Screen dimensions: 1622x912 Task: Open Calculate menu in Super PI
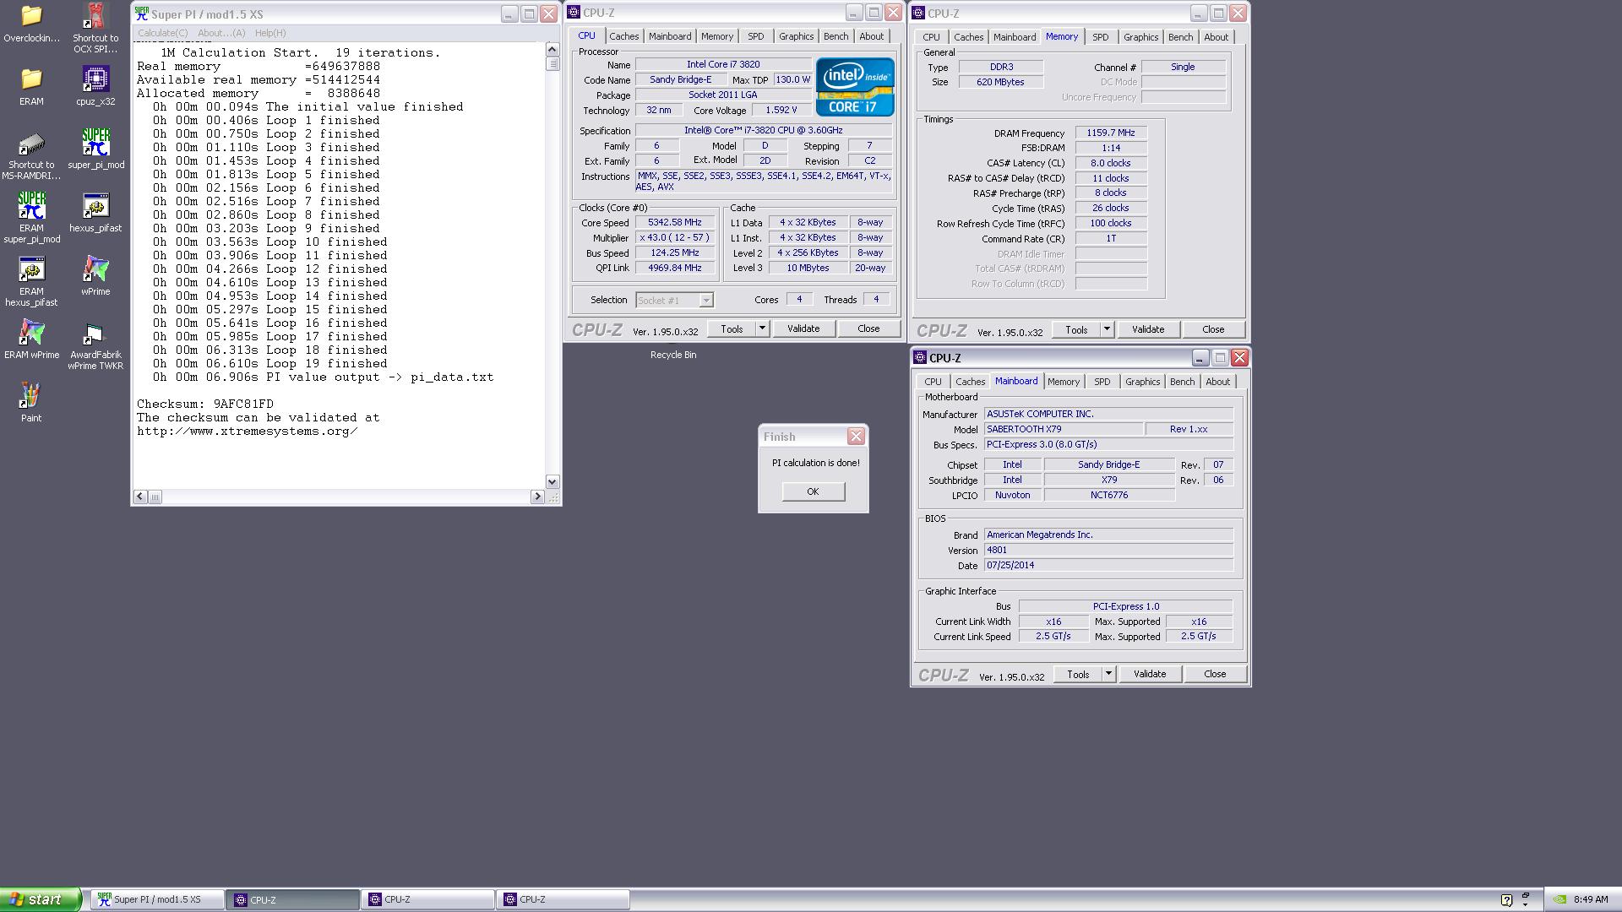click(162, 33)
